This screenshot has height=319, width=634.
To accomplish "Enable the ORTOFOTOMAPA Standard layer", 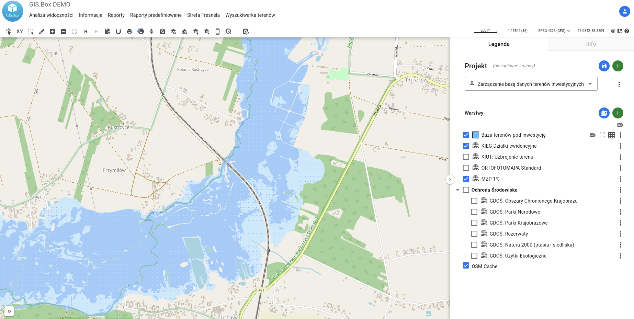I will [466, 168].
